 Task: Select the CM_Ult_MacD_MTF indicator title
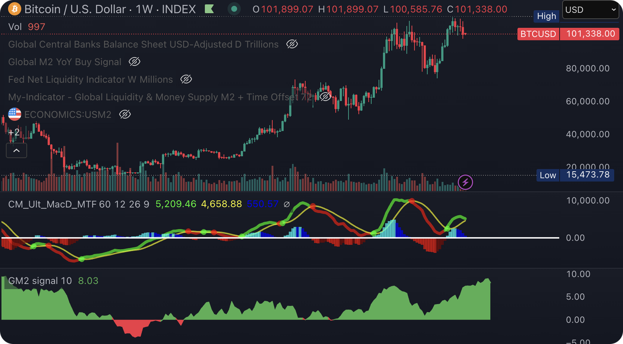tap(52, 204)
